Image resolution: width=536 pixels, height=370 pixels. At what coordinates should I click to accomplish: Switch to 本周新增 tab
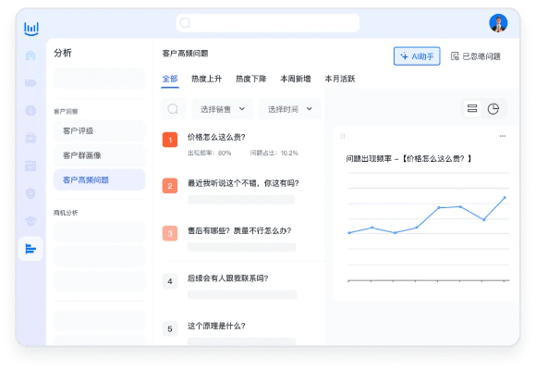pos(296,79)
